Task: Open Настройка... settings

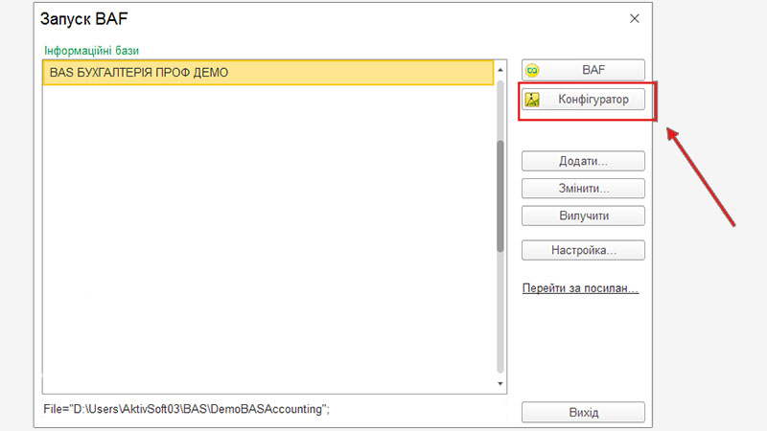Action: pos(583,250)
